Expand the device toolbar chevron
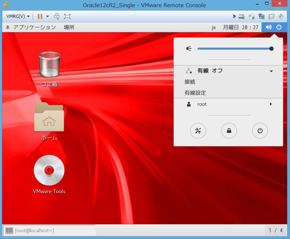The image size is (290, 239). point(234,16)
